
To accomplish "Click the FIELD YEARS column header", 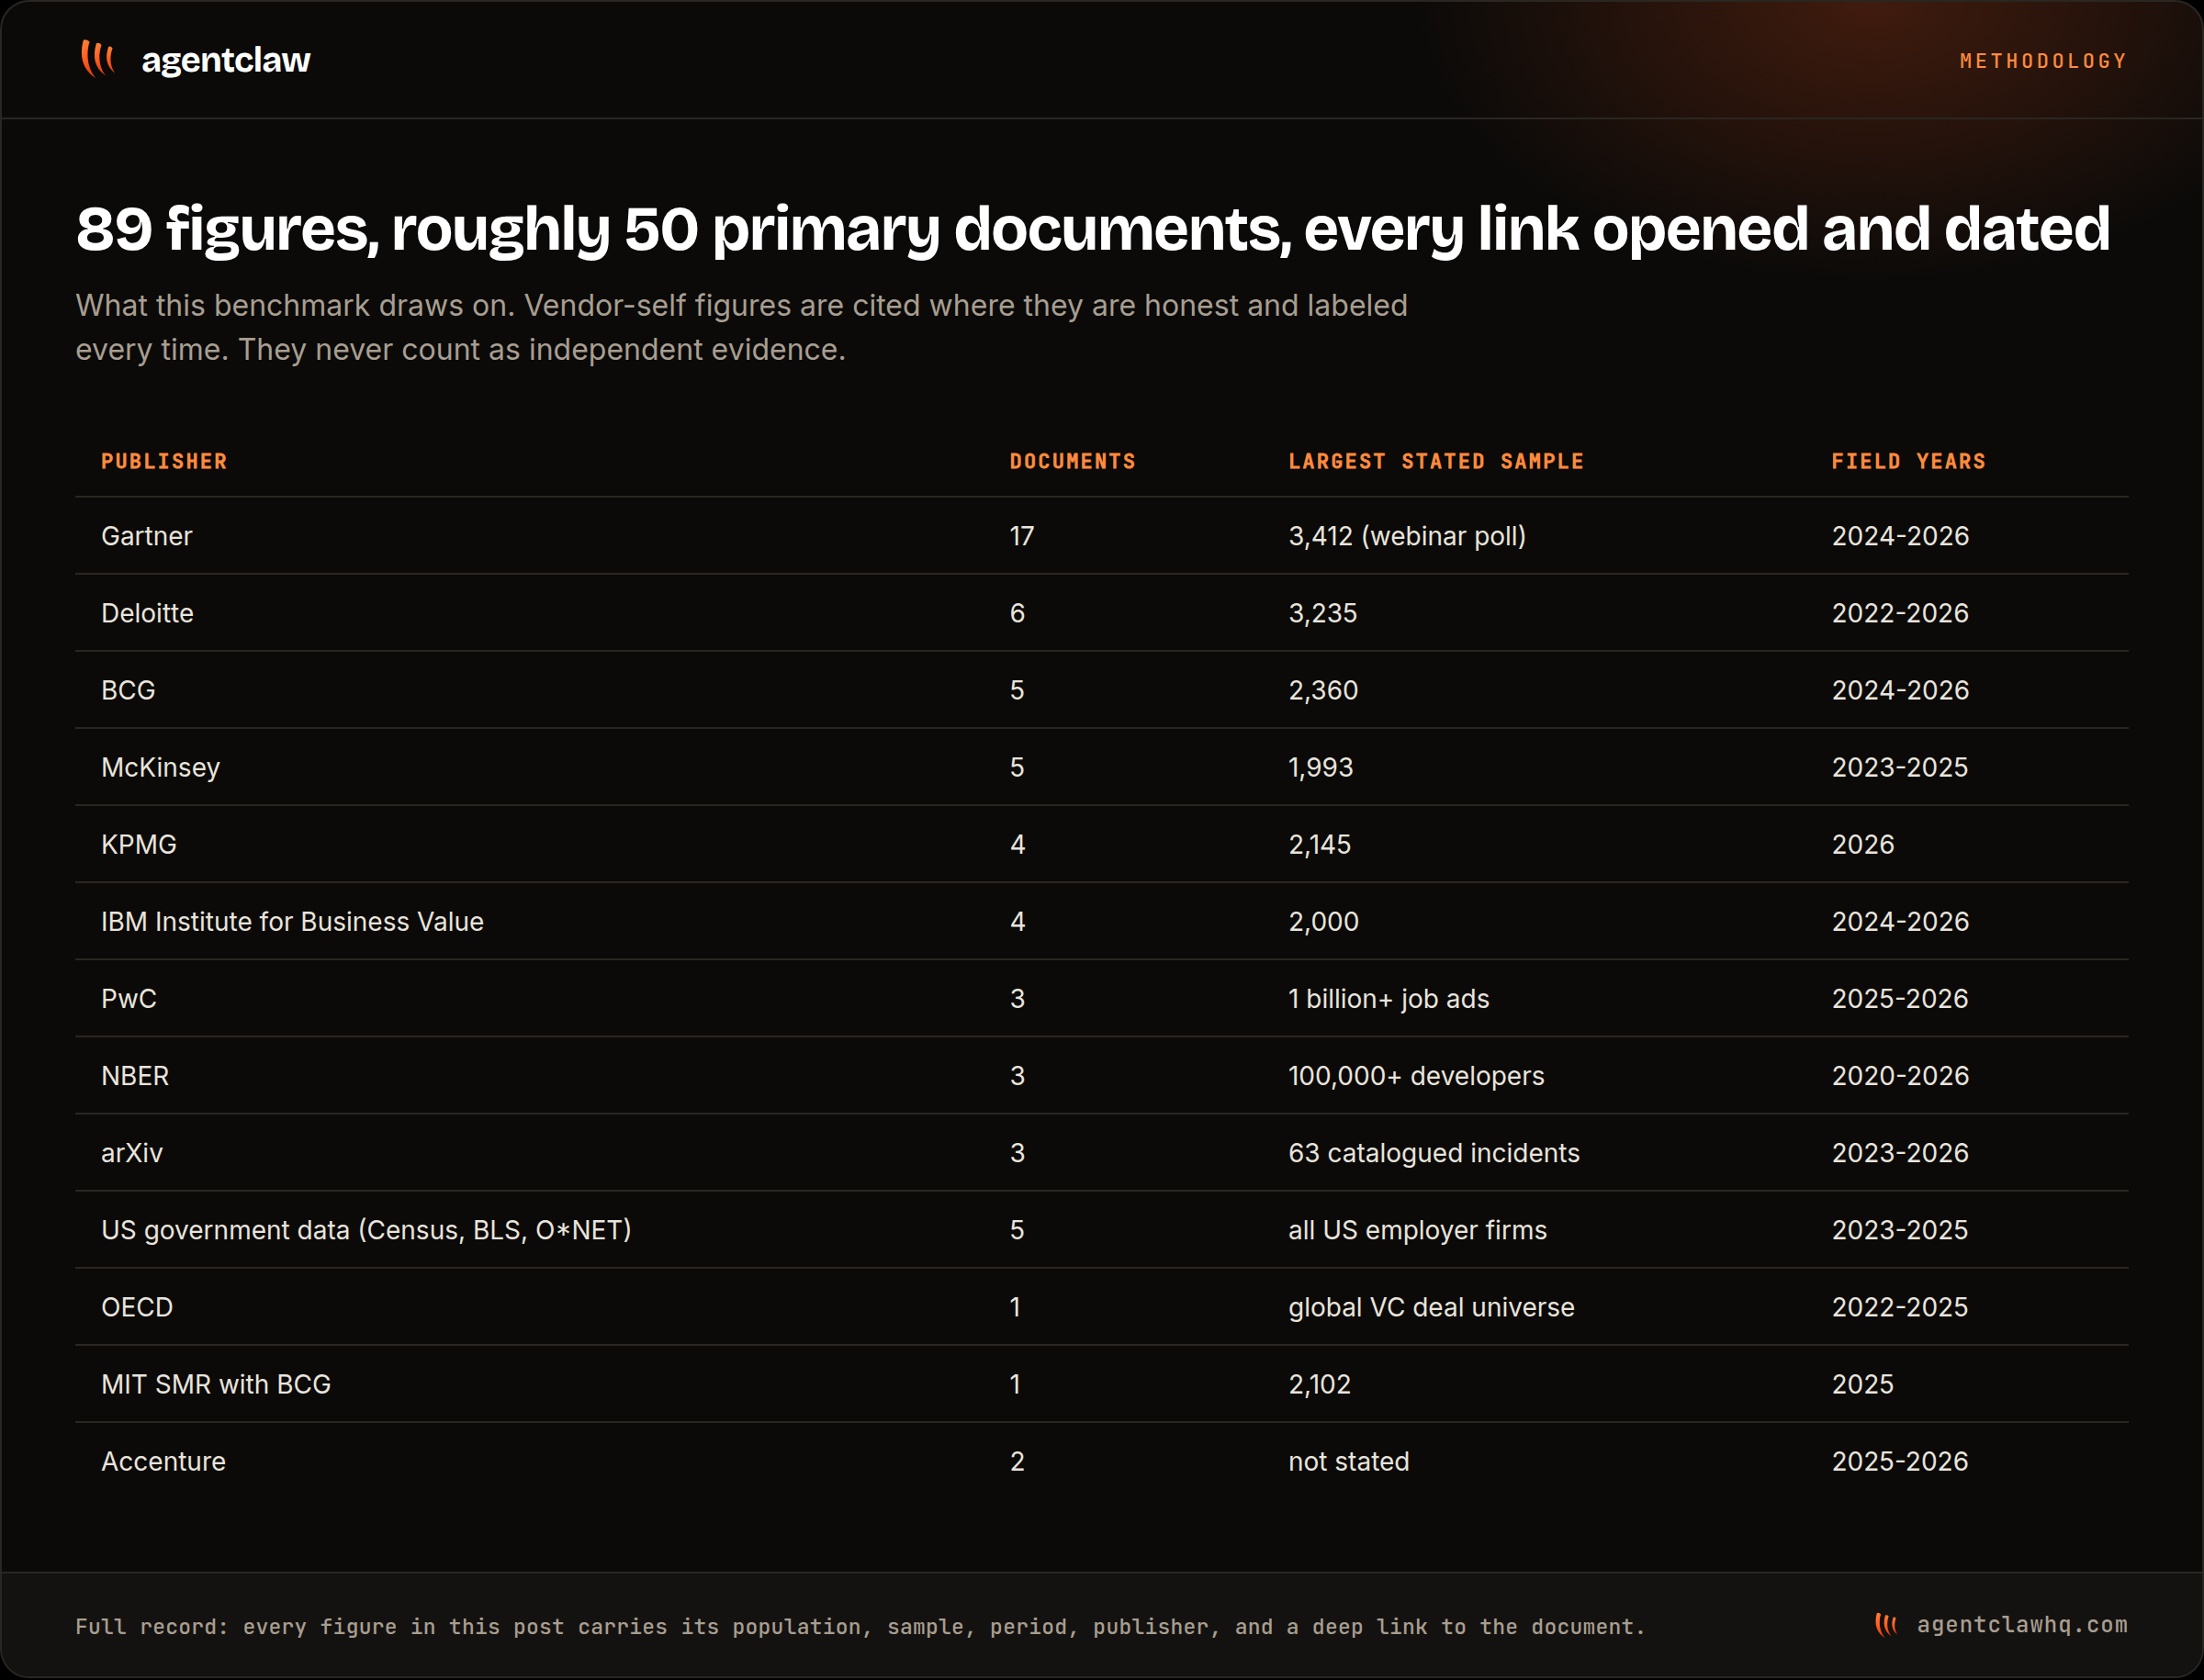I will pos(1908,461).
